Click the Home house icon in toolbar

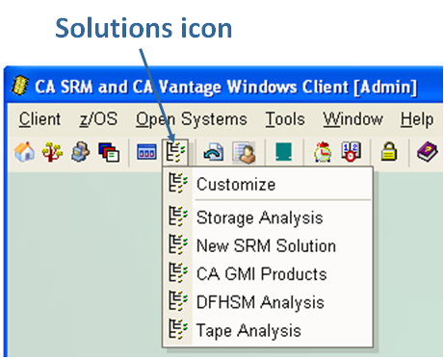[24, 152]
